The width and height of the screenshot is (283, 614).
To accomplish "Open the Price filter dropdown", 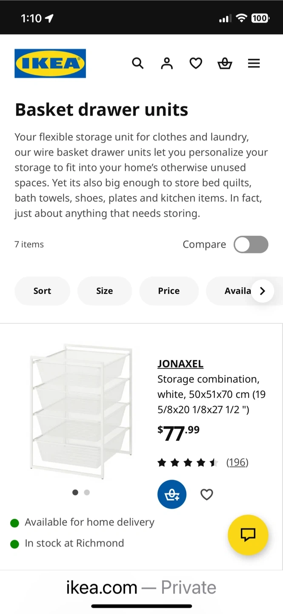I will [169, 291].
